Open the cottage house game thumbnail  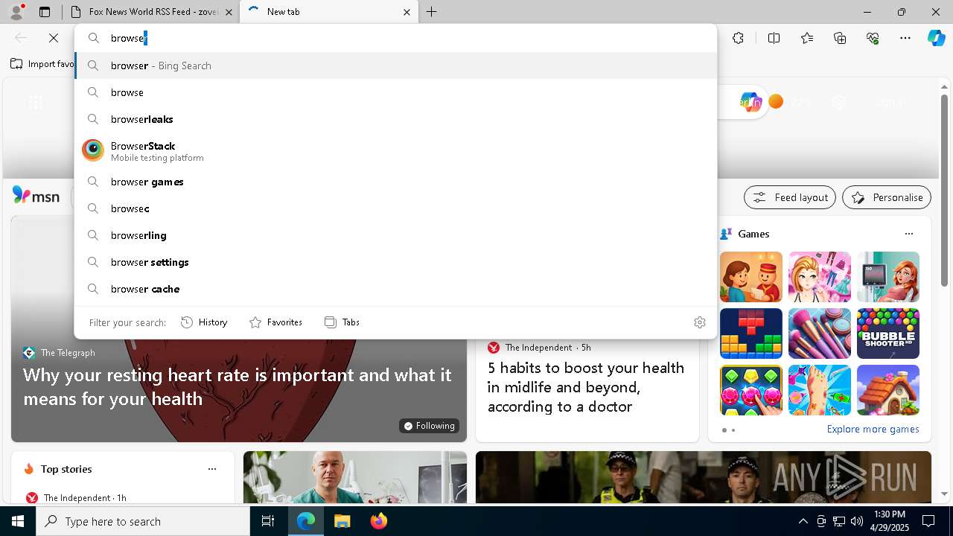888,390
